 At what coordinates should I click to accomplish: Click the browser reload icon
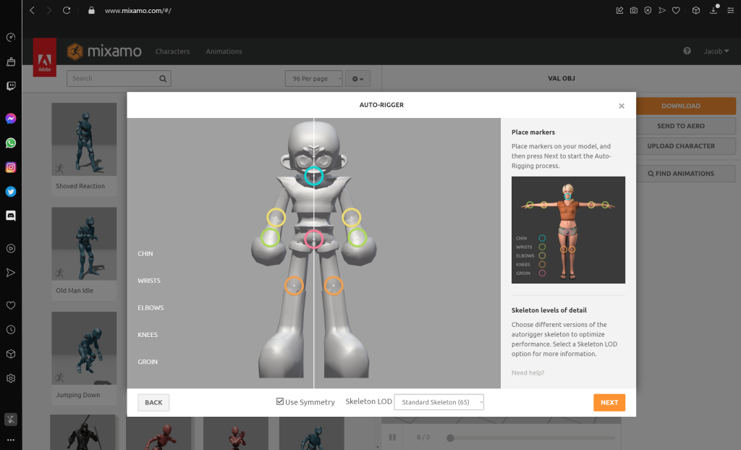67,11
